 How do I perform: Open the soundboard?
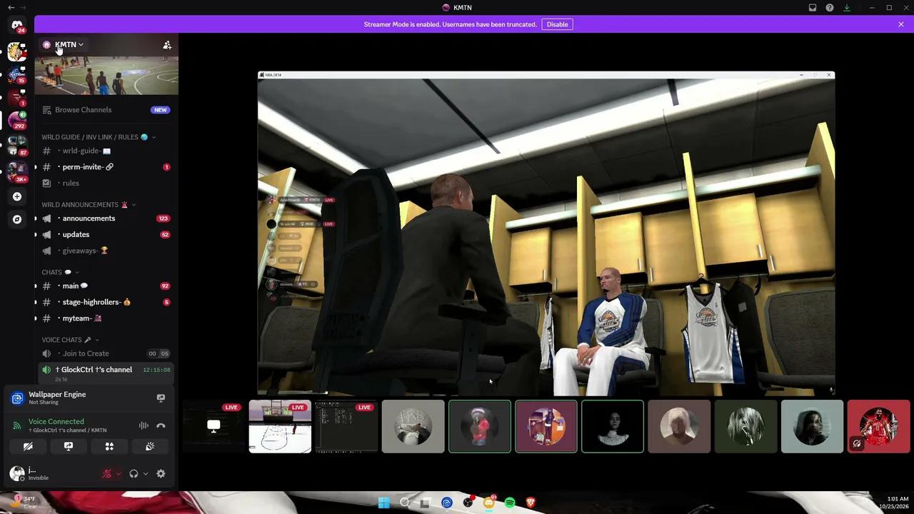(x=150, y=446)
